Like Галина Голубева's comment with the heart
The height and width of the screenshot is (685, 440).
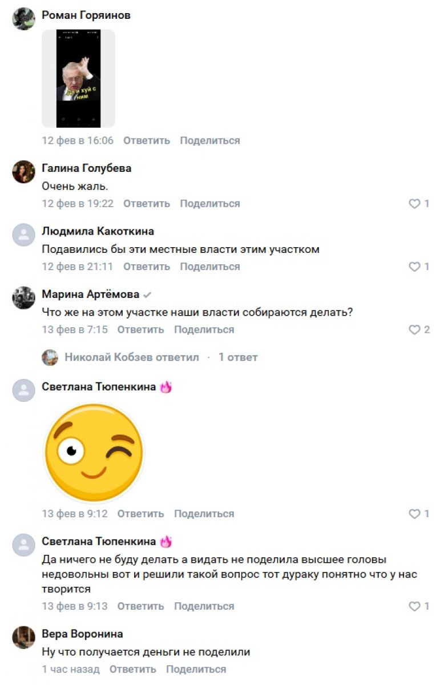click(414, 204)
